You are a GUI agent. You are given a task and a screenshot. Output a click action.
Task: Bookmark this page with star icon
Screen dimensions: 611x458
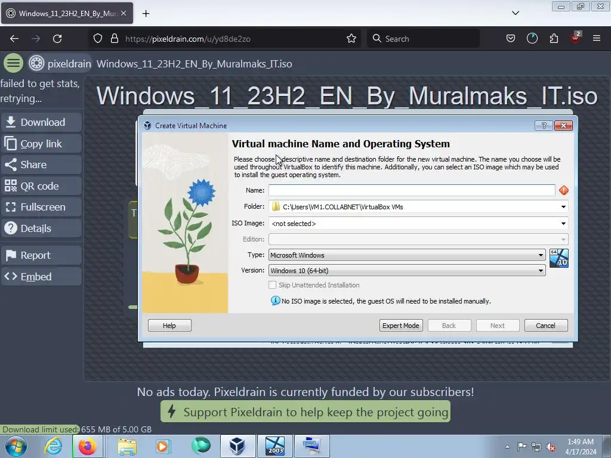351,39
